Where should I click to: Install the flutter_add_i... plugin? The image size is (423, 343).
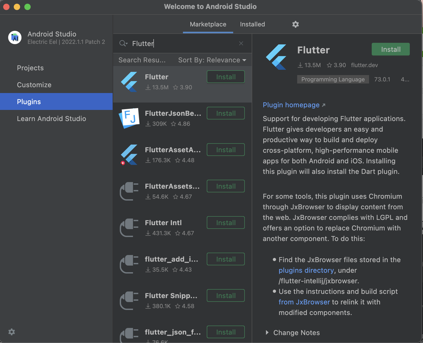(x=226, y=259)
